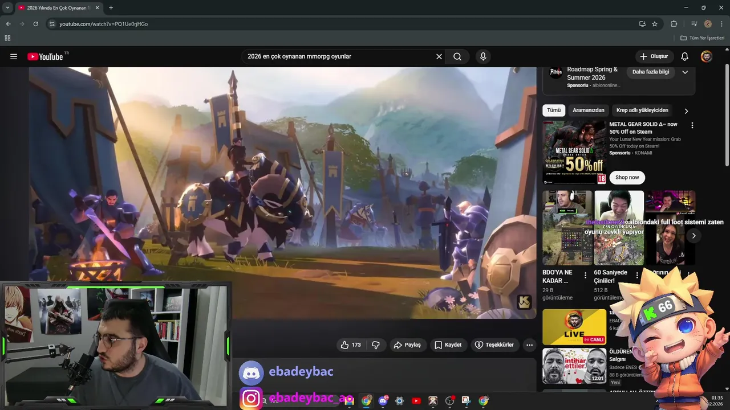
Task: Open YouTube notifications bell
Action: 685,56
